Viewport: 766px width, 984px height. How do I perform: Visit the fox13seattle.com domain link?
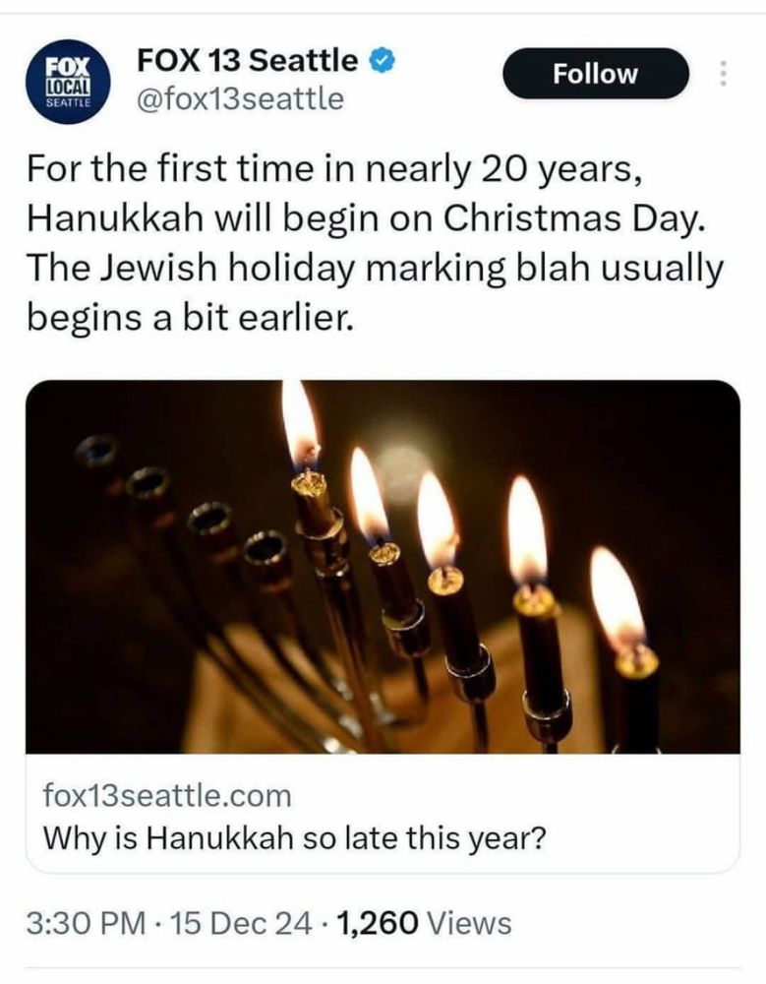(x=167, y=796)
